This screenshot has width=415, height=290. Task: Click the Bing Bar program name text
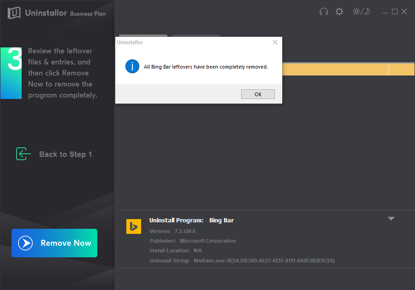(221, 220)
